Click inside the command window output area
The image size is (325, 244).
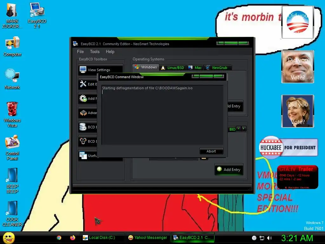point(162,115)
